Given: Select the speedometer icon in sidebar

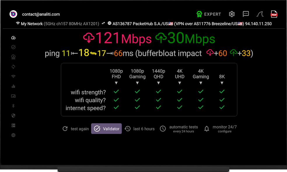Looking at the screenshot, I should [13, 38].
